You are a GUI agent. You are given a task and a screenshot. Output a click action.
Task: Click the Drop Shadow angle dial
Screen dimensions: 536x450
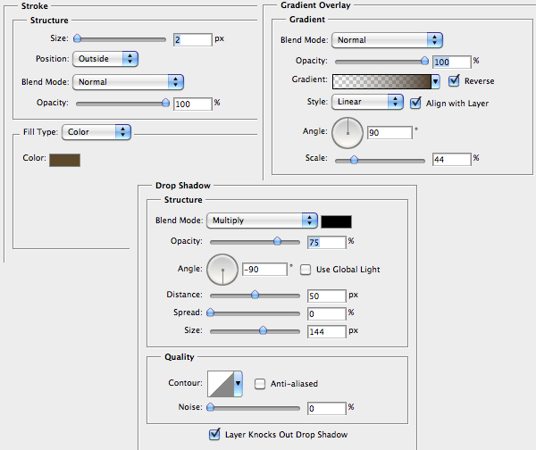(222, 270)
